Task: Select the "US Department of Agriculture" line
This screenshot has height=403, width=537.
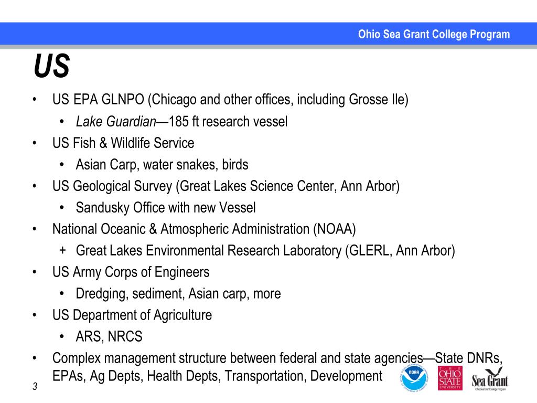Action: [132, 315]
